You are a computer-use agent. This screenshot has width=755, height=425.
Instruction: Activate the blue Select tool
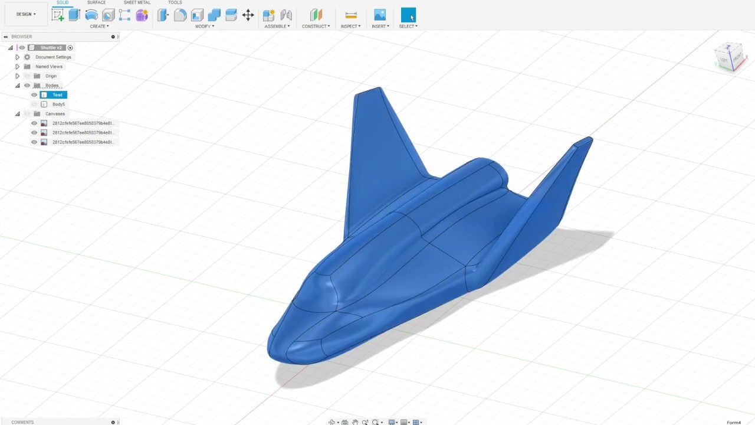[x=408, y=15]
